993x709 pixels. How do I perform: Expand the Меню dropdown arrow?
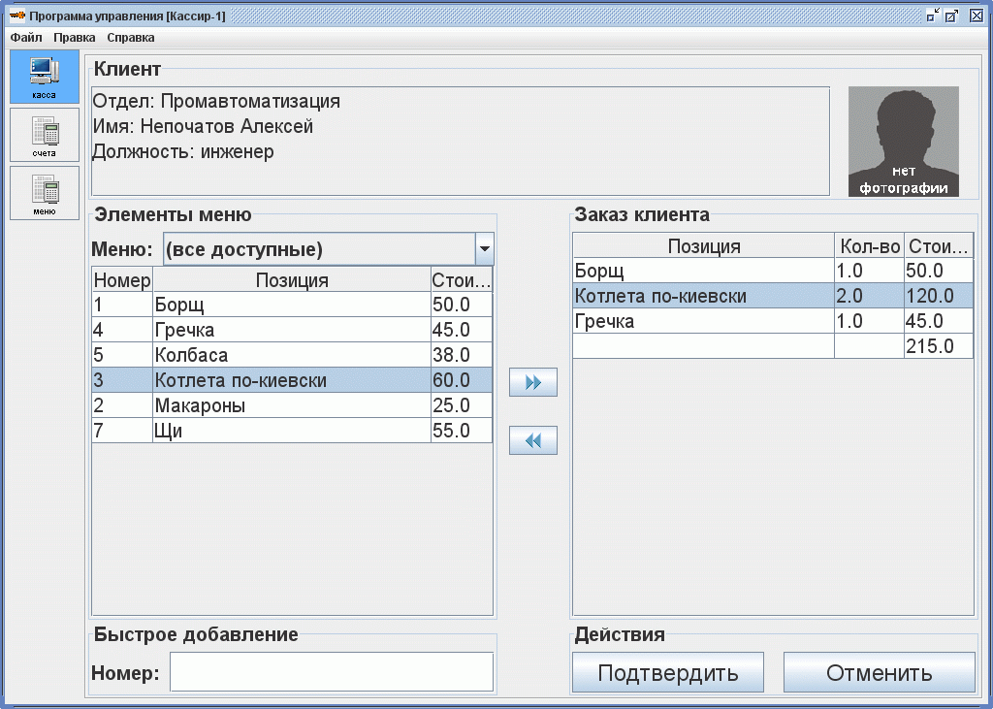click(x=484, y=249)
